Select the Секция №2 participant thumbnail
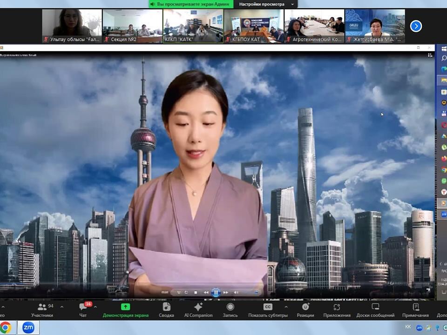Viewport: 447px width, 335px height. point(133,26)
